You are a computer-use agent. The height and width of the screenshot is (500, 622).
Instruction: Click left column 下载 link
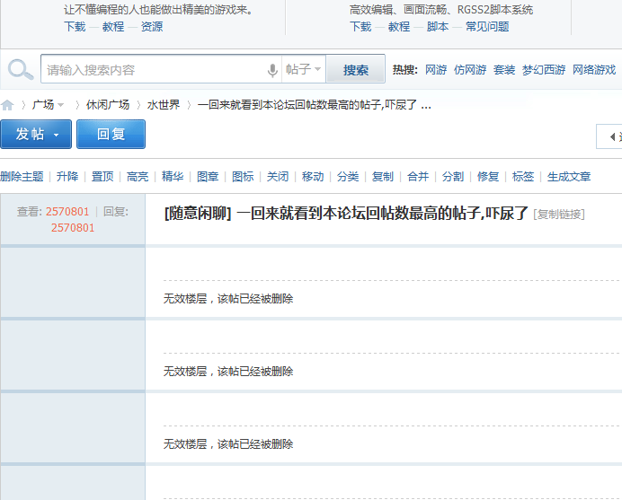tap(75, 27)
